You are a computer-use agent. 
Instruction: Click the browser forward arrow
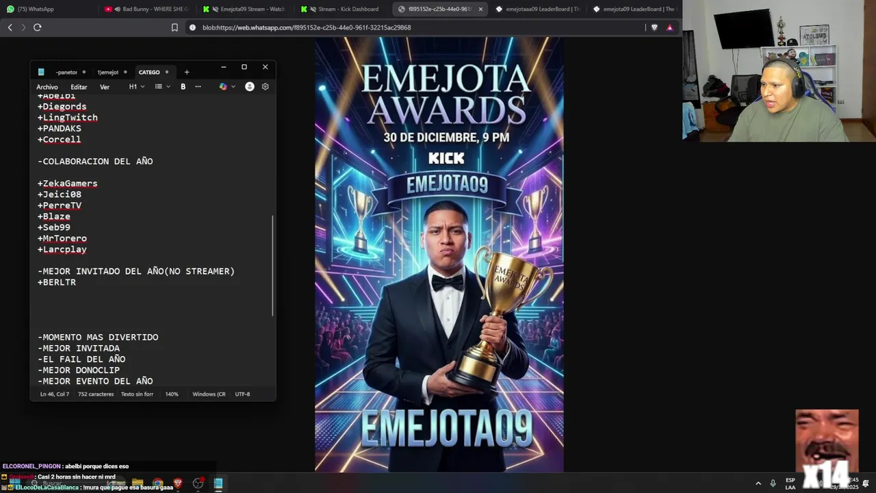pyautogui.click(x=23, y=27)
